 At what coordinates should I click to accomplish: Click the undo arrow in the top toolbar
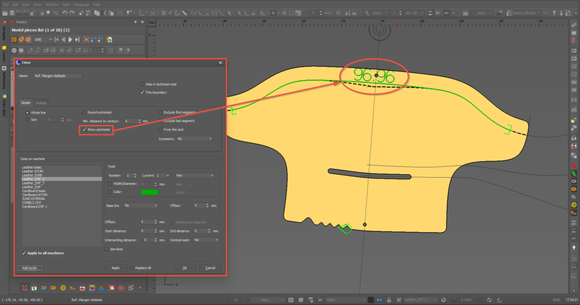(64, 12)
